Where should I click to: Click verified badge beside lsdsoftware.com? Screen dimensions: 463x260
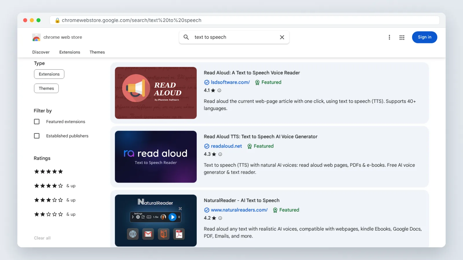pos(207,82)
